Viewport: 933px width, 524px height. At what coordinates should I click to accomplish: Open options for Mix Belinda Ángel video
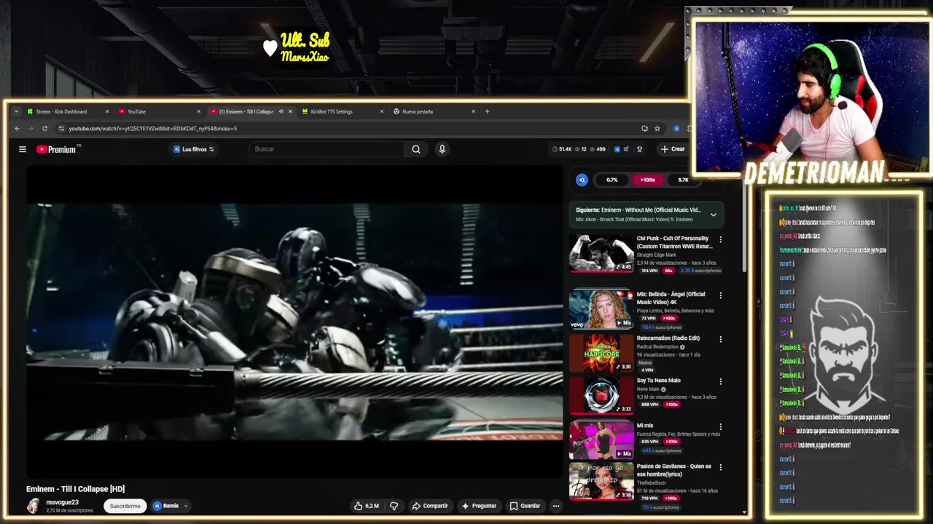[721, 295]
